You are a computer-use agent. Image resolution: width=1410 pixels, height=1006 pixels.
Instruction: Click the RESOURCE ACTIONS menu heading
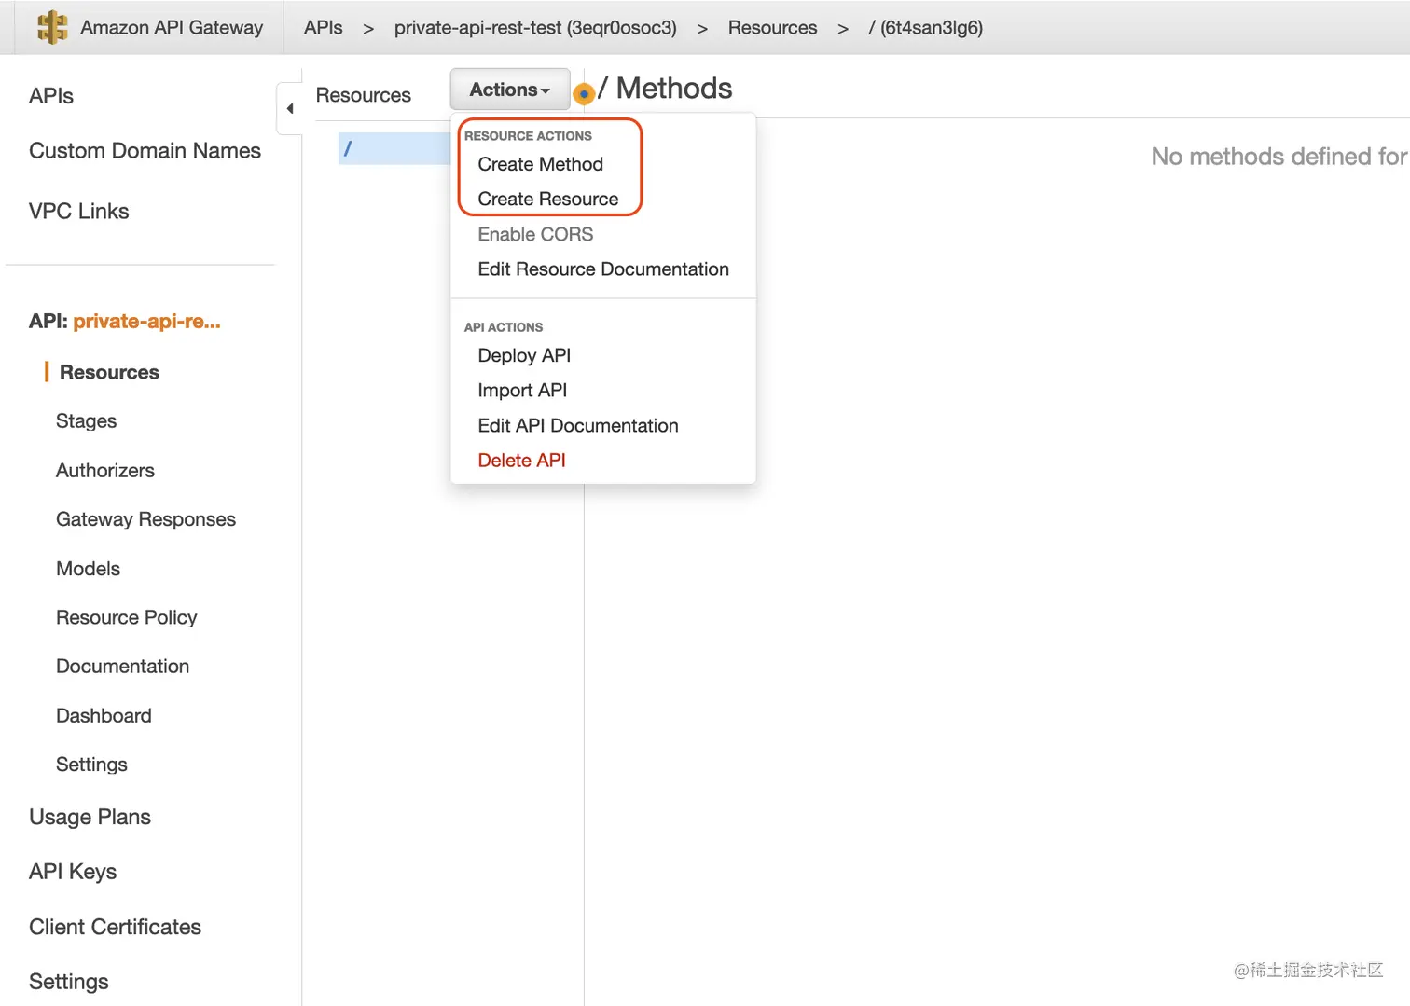pyautogui.click(x=528, y=136)
